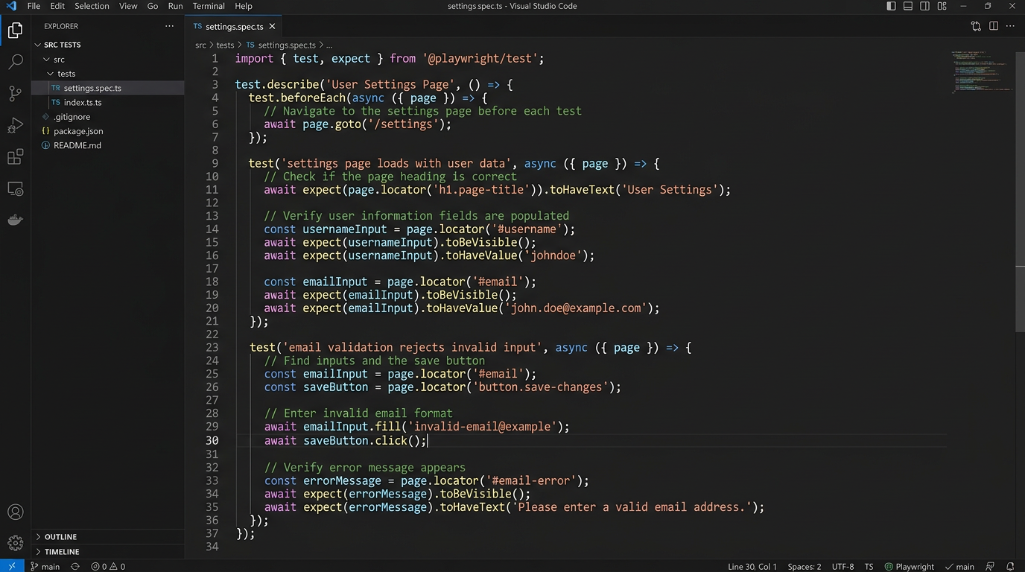The image size is (1025, 572).
Task: Open the Extensions view
Action: tap(16, 157)
